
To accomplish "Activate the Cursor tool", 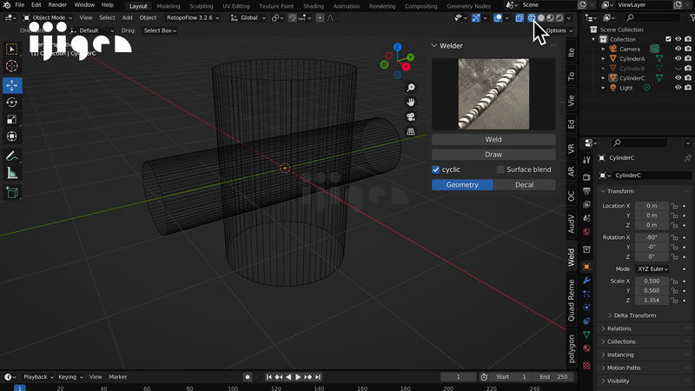I will tap(12, 66).
